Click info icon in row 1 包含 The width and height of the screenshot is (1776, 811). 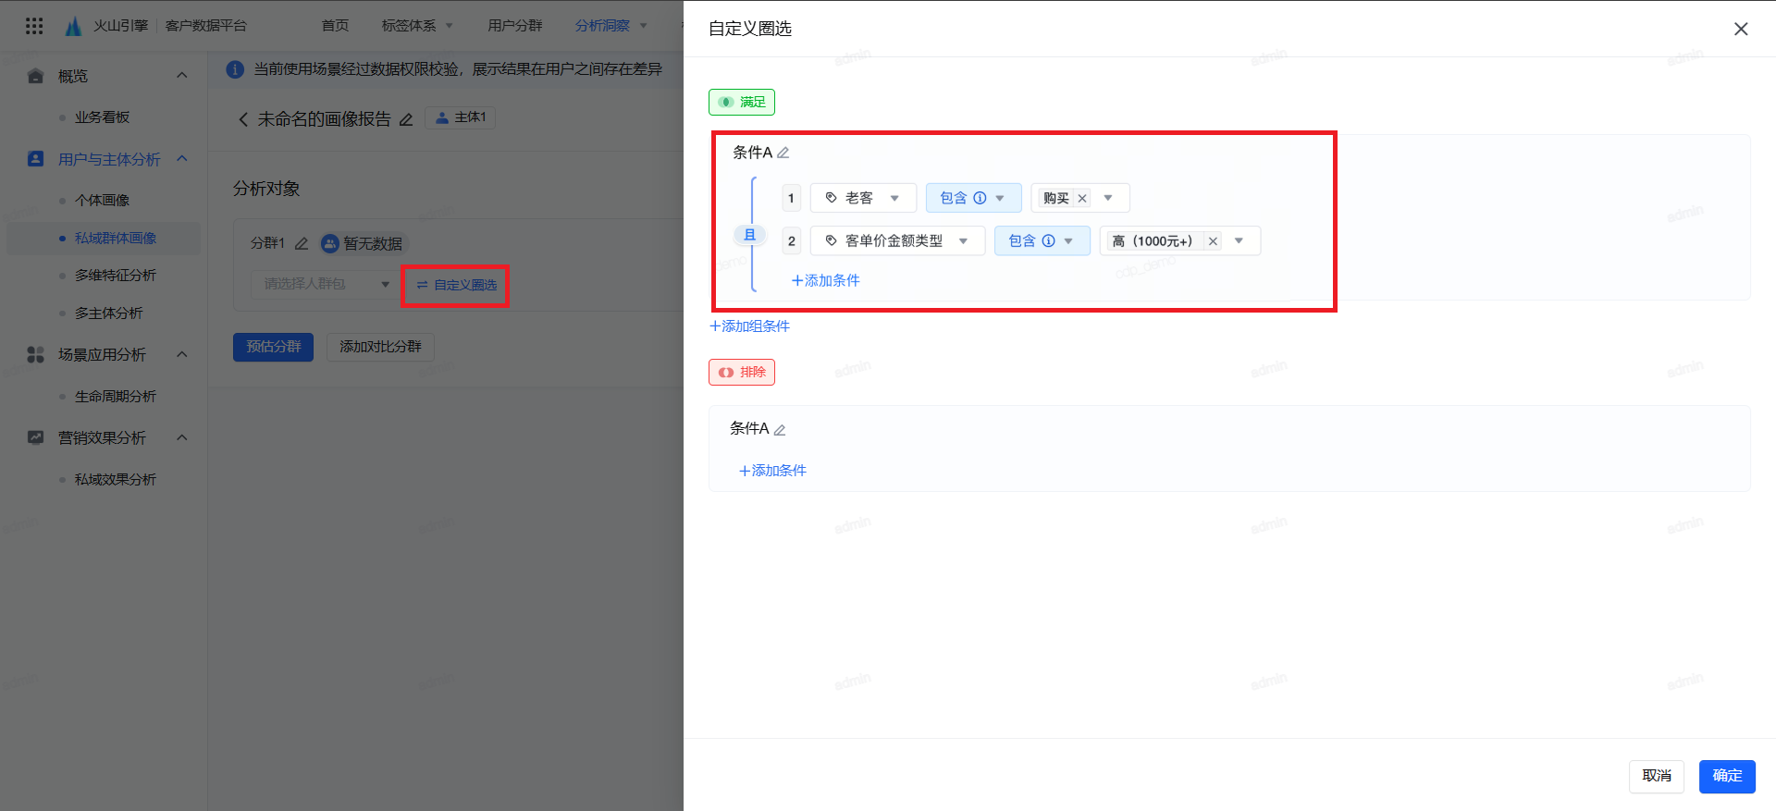(x=980, y=198)
